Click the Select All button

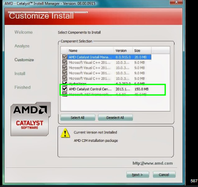click(78, 117)
